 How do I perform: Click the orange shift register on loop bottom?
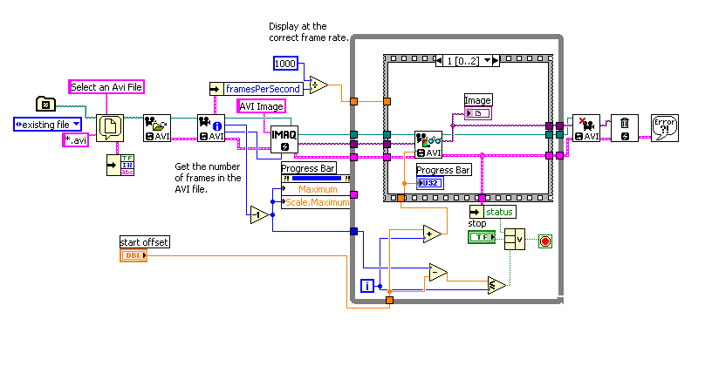[390, 301]
